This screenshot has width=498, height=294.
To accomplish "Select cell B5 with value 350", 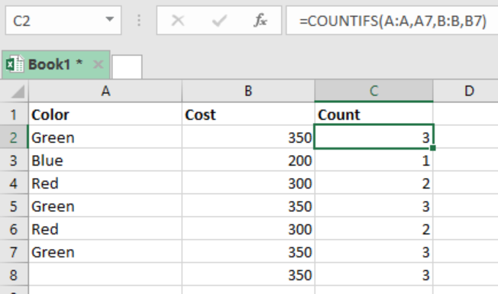I will click(x=248, y=205).
